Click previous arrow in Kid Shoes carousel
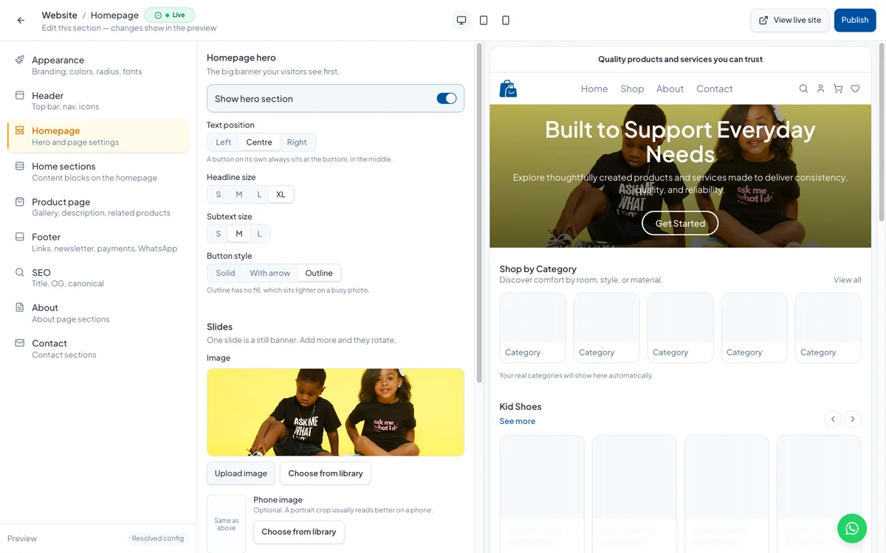 (x=833, y=419)
